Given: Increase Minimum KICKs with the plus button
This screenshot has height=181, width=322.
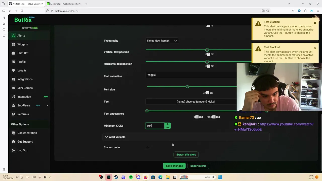Looking at the screenshot, I should [x=168, y=124].
